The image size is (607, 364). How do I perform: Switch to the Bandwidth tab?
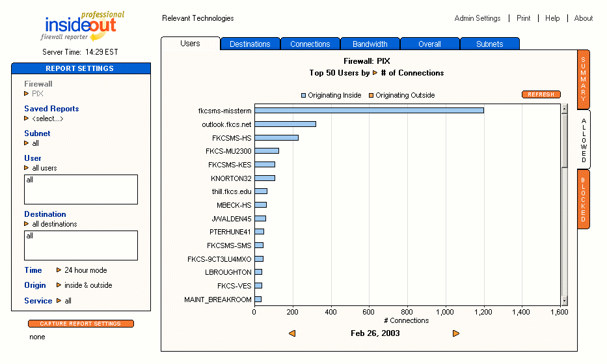pos(370,44)
